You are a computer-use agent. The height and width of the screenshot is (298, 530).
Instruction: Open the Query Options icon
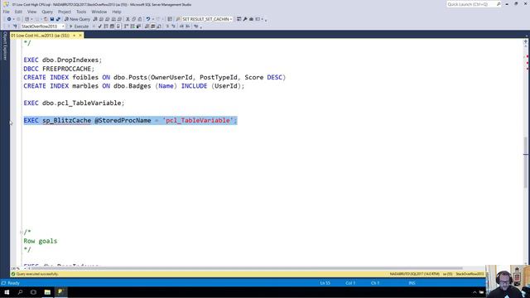pyautogui.click(x=112, y=26)
